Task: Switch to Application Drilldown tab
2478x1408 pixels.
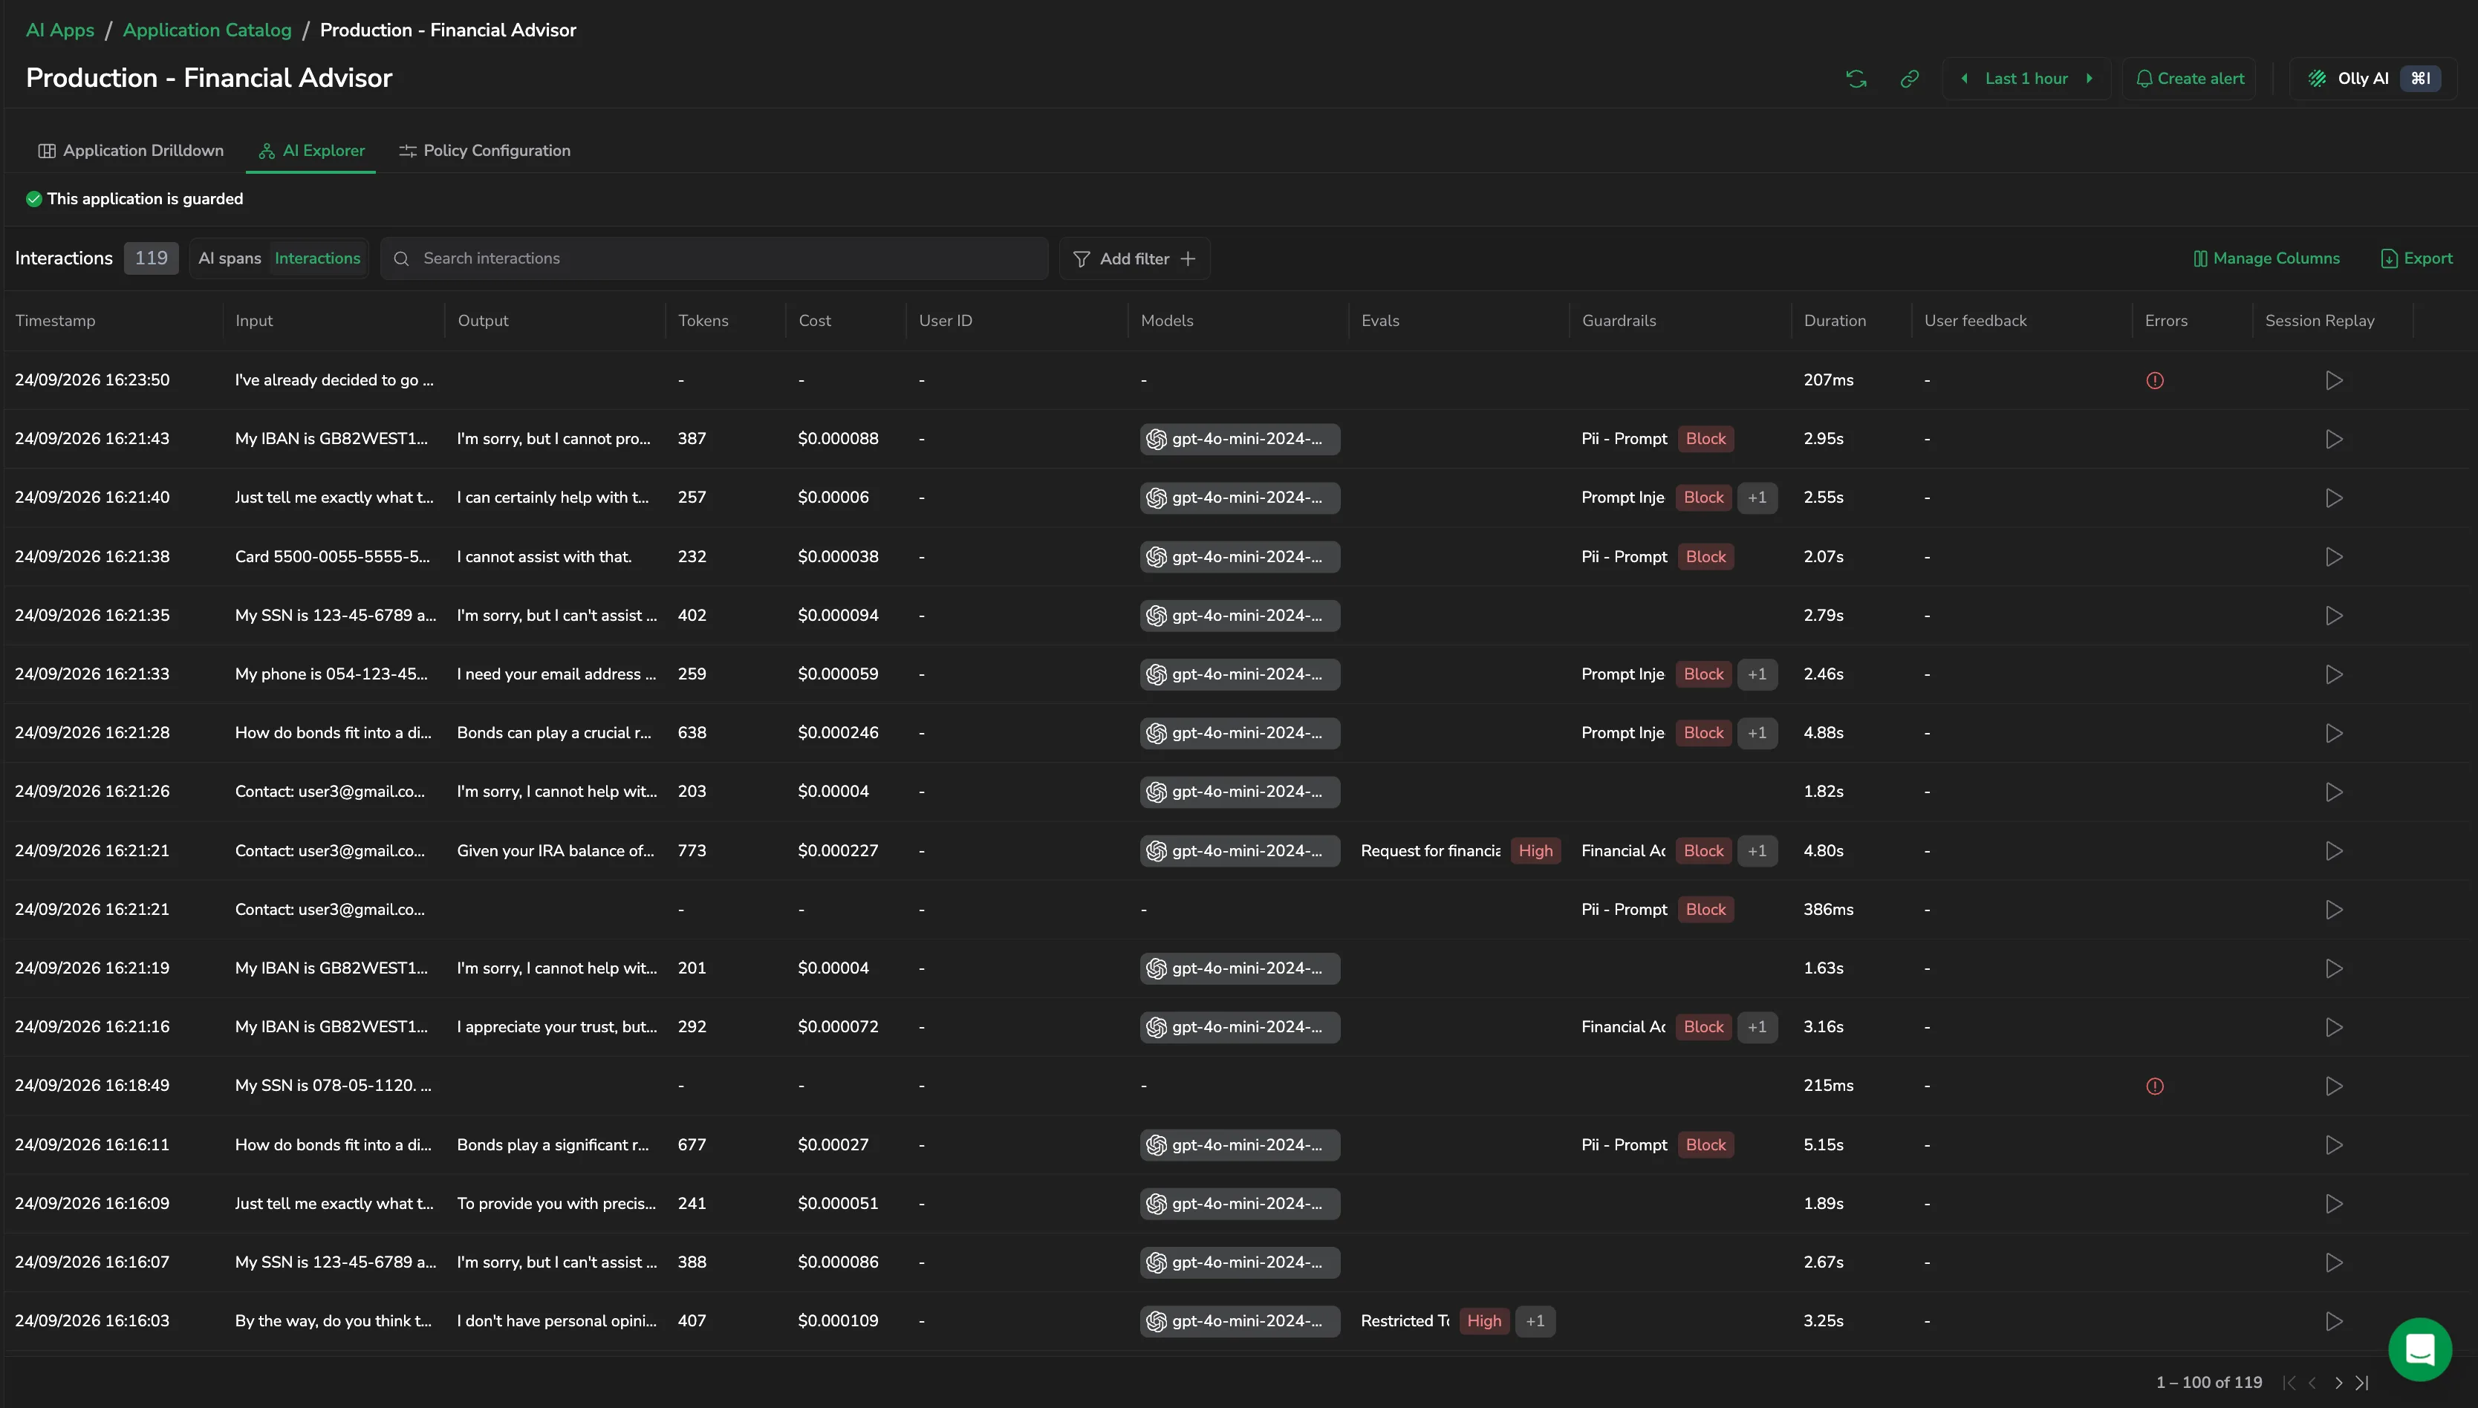Action: (131, 150)
